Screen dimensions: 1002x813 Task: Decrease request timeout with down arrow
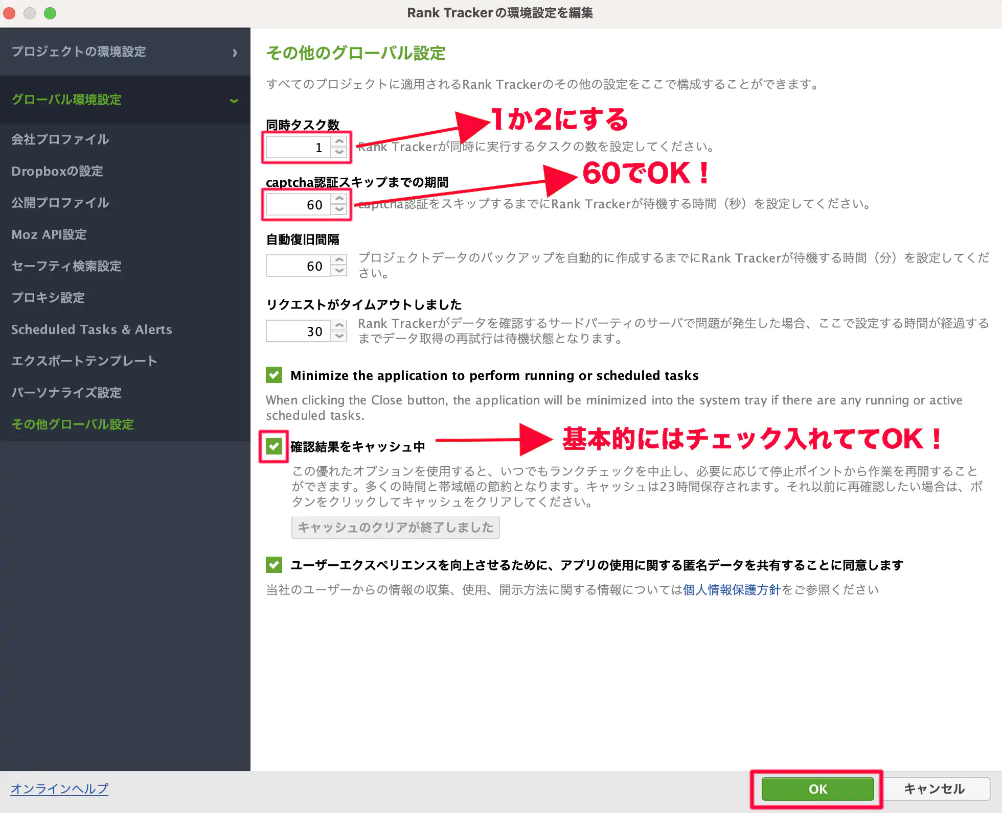339,337
